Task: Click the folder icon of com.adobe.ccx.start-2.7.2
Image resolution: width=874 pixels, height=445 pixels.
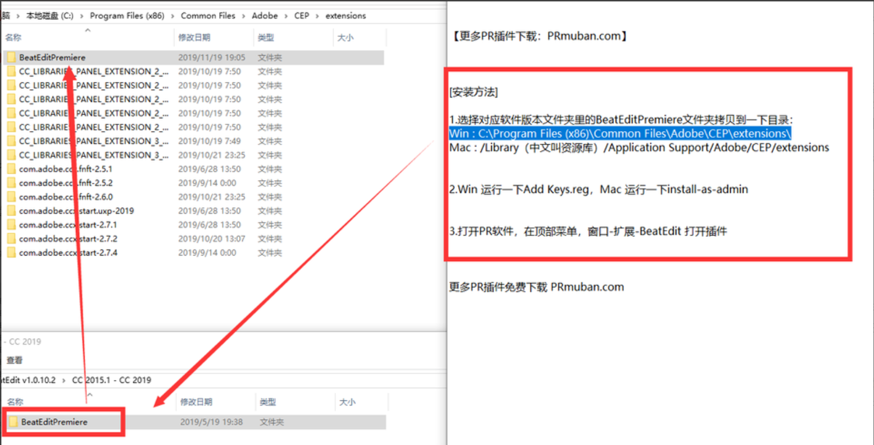Action: tap(11, 238)
